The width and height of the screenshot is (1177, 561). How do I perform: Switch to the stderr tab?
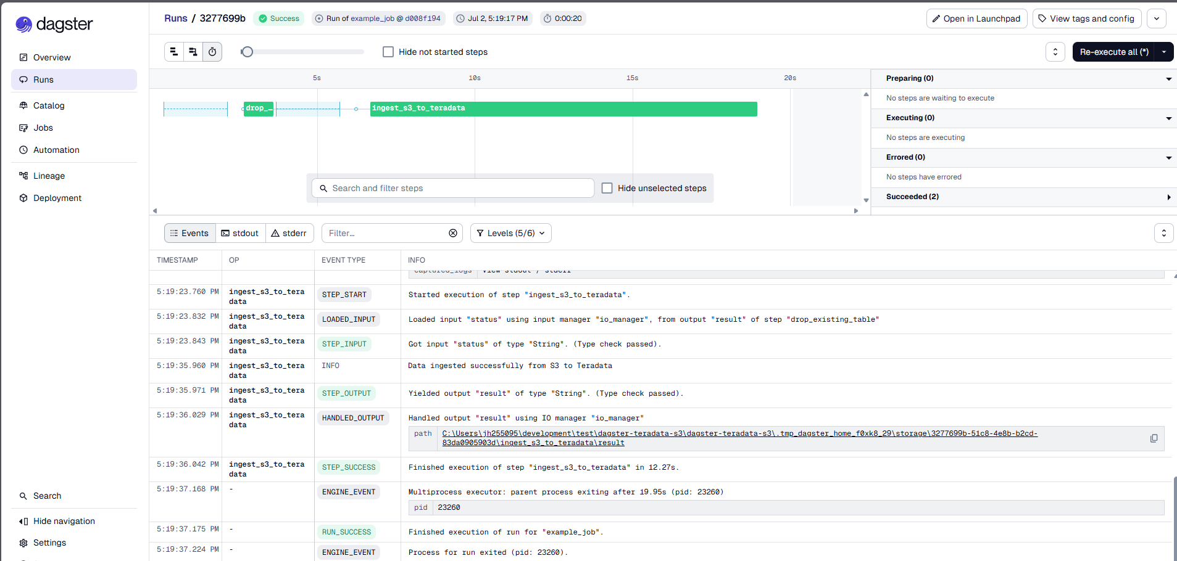289,233
